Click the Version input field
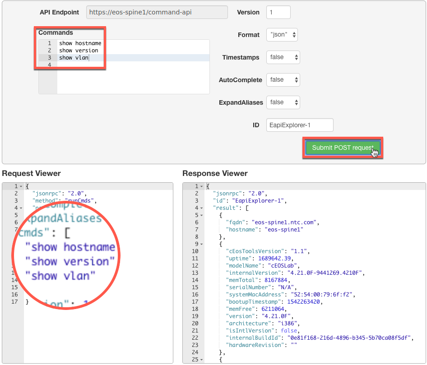This screenshot has width=427, height=365. click(278, 12)
